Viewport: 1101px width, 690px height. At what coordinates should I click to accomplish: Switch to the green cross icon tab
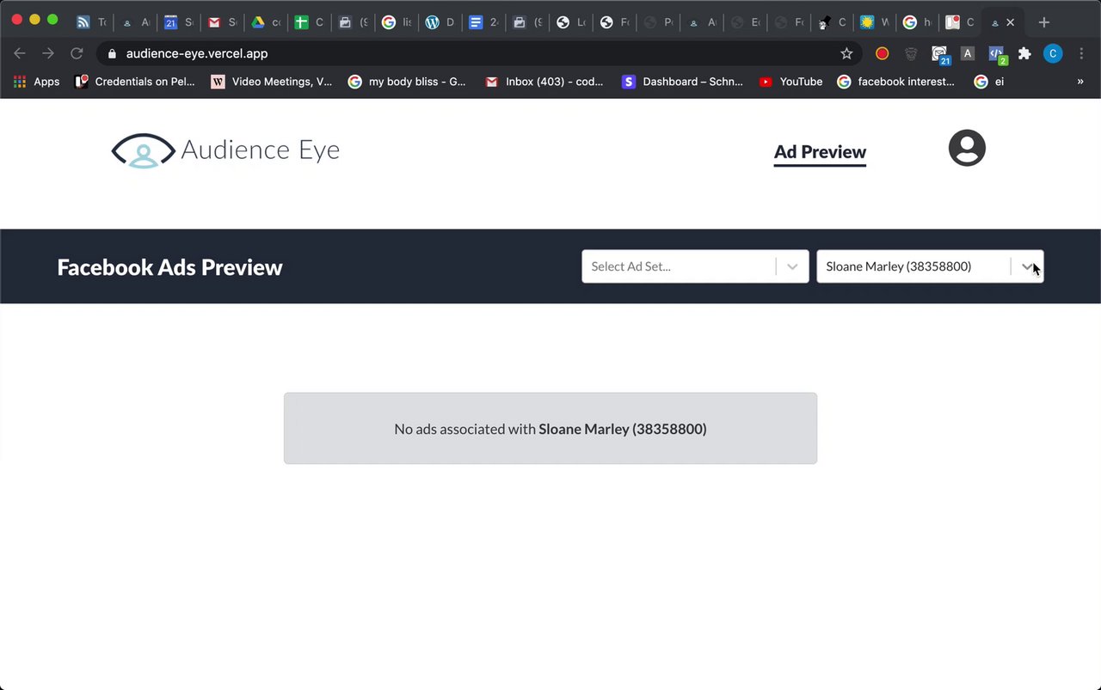[309, 22]
